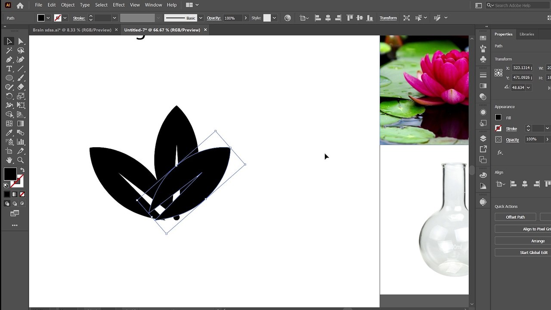The image size is (551, 310).
Task: Select the Curvature tool
Action: click(21, 59)
